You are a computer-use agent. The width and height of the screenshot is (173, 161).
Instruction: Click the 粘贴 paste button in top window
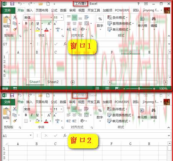click(x=7, y=24)
